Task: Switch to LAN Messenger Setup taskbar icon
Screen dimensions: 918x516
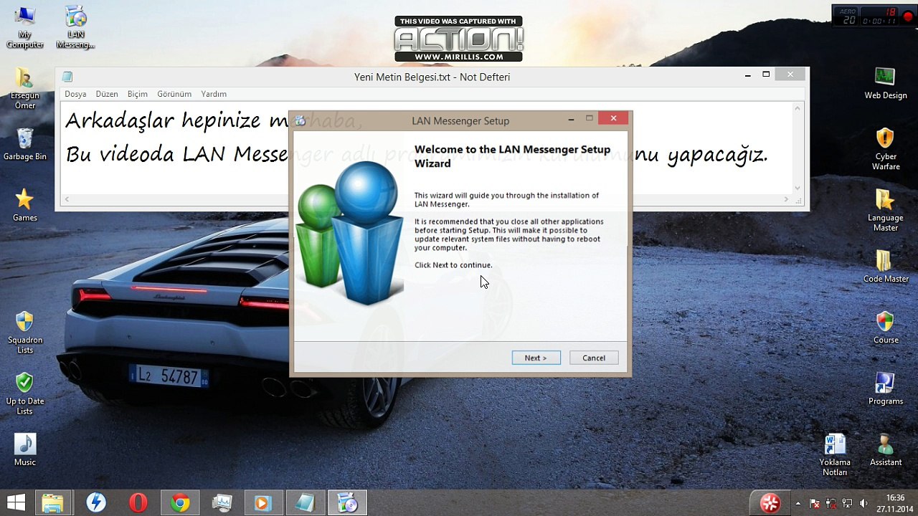Action: 347,503
